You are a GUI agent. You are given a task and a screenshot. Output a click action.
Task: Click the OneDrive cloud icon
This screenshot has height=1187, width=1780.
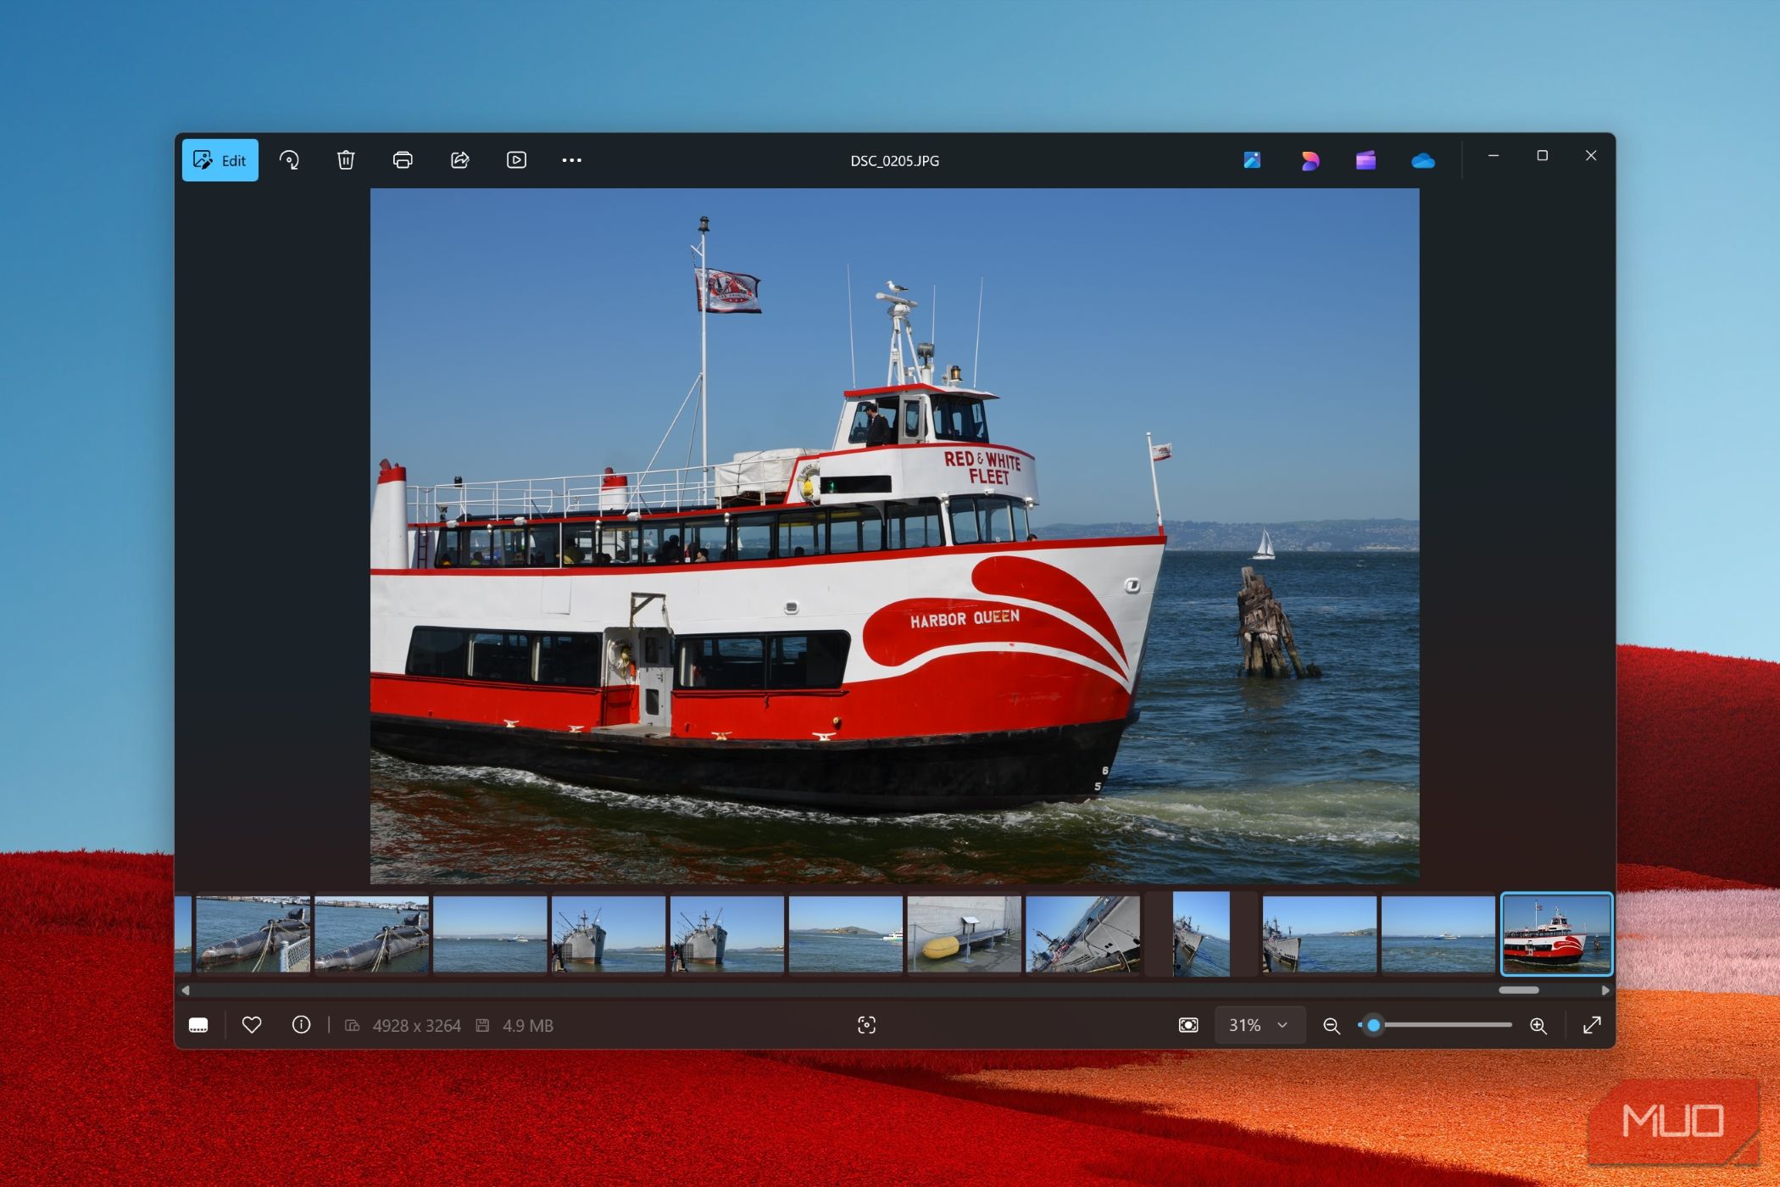[1422, 160]
